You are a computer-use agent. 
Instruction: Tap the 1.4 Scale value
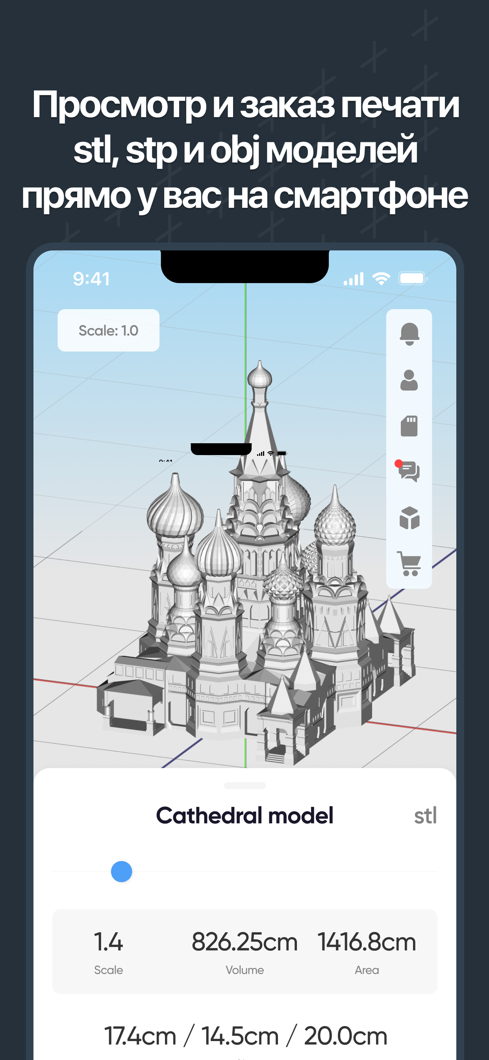pyautogui.click(x=109, y=941)
